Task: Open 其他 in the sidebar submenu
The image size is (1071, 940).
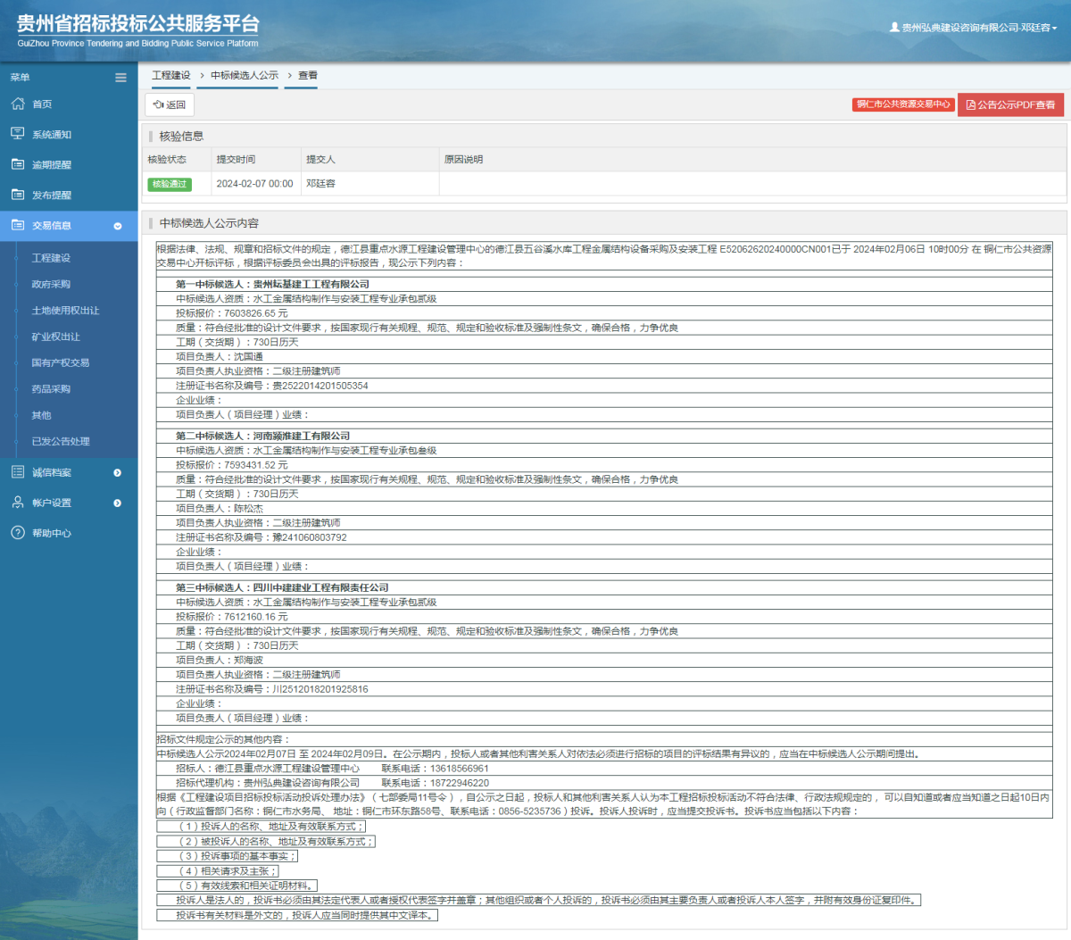Action: pos(41,415)
